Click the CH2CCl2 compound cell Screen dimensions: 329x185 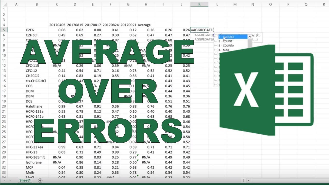pos(37,76)
